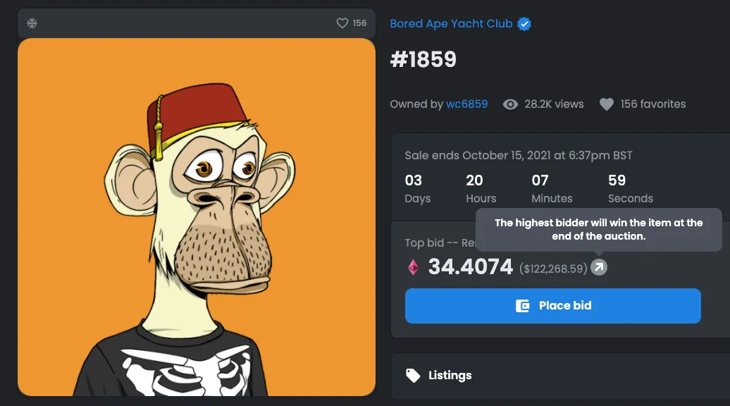The height and width of the screenshot is (406, 730).
Task: Click the 34.4074 top bid amount
Action: [x=470, y=267]
